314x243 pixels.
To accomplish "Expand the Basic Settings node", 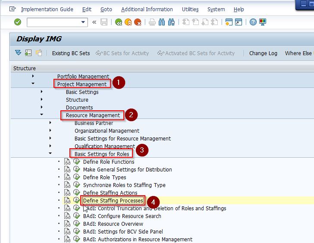I will (x=42, y=91).
